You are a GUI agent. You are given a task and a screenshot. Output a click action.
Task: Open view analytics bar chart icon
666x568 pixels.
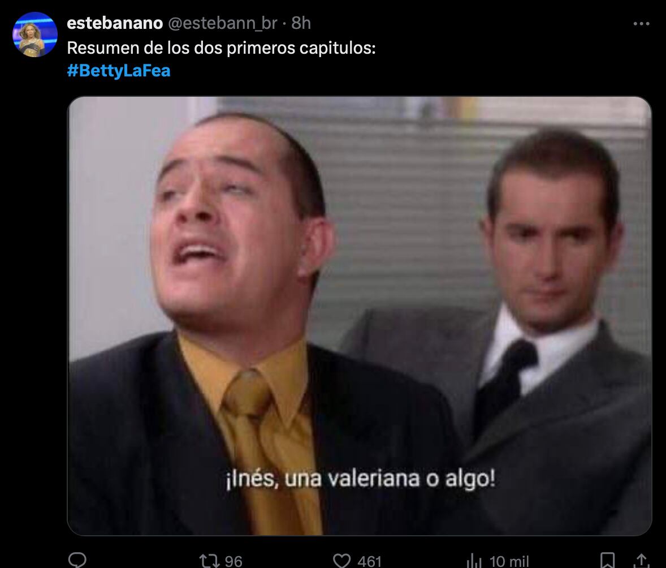(474, 561)
